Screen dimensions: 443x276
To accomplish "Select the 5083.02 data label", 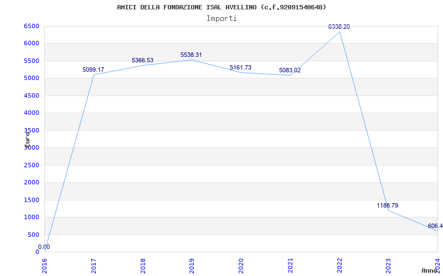I will (x=290, y=70).
